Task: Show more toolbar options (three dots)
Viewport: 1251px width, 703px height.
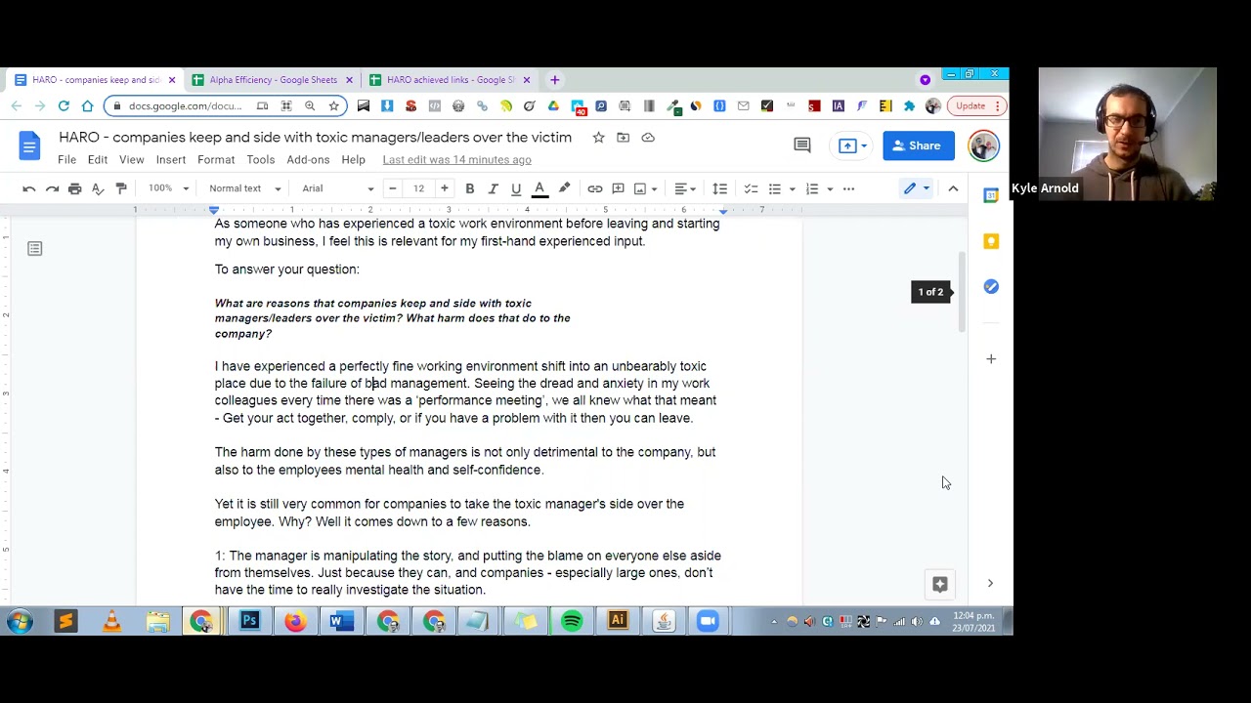Action: (x=848, y=188)
